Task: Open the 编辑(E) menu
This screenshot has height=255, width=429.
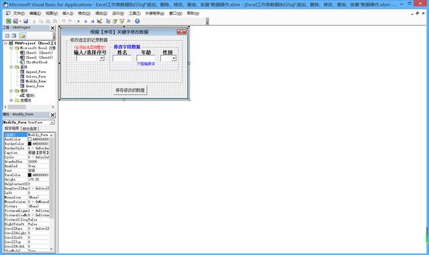Action: 35,13
